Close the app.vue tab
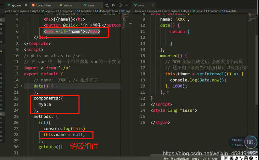The image size is (259, 160). coord(26,5)
